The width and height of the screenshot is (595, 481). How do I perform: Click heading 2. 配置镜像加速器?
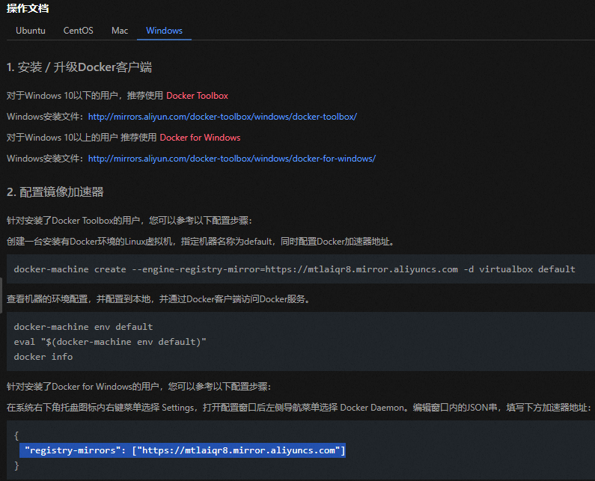[x=55, y=192]
